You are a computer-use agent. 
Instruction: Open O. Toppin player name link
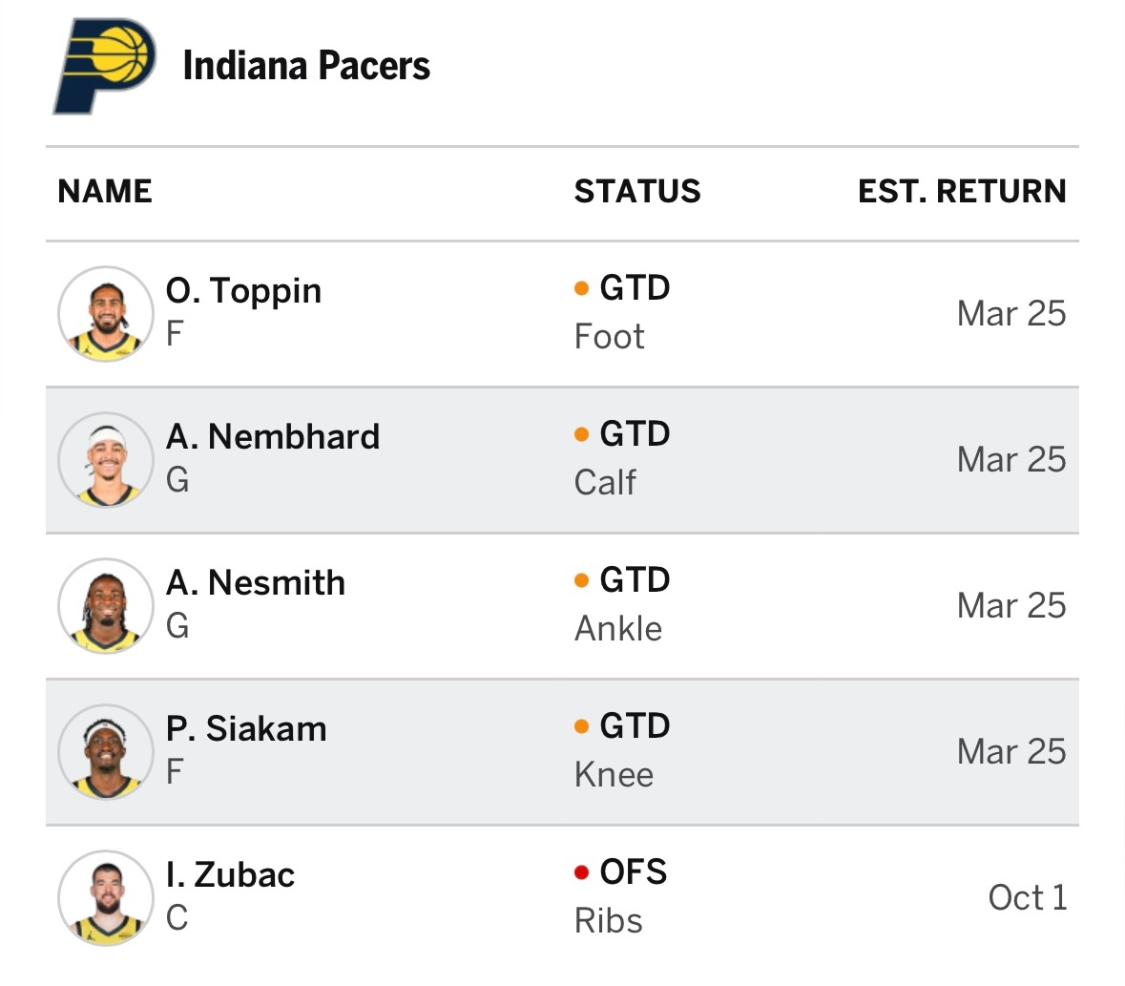[243, 291]
